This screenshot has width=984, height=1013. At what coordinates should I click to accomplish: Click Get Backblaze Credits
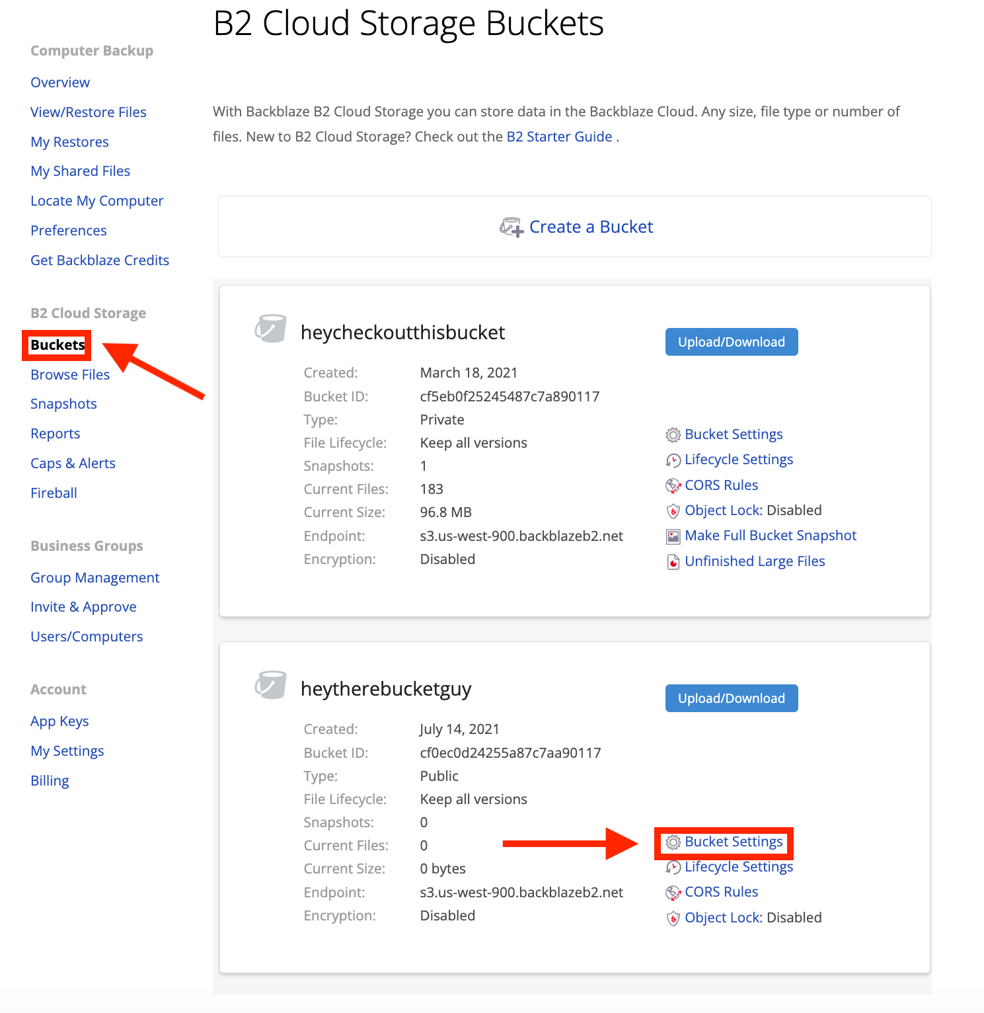pos(100,261)
